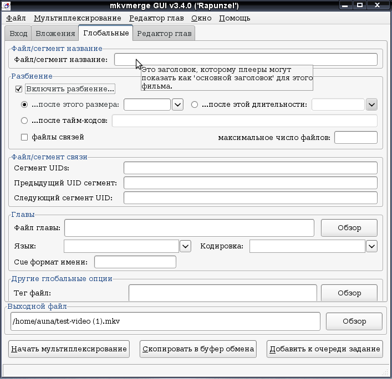Select the после этой длительности radio button
392x379 pixels.
coord(194,105)
